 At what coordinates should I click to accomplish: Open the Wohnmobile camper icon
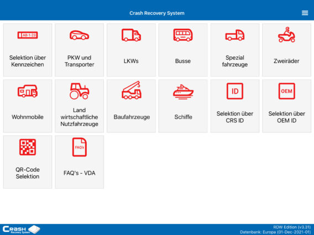pyautogui.click(x=28, y=91)
